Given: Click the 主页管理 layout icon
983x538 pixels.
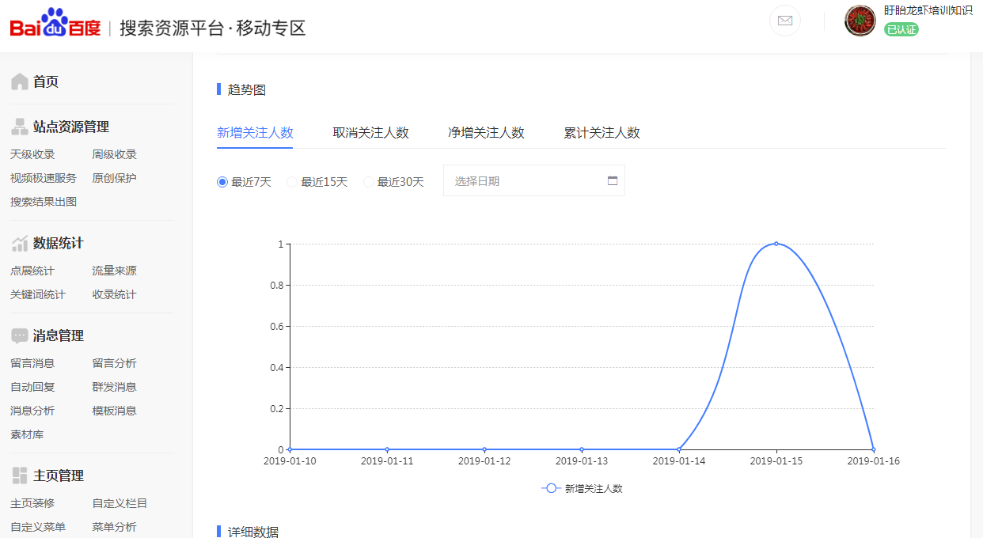Looking at the screenshot, I should (x=20, y=475).
